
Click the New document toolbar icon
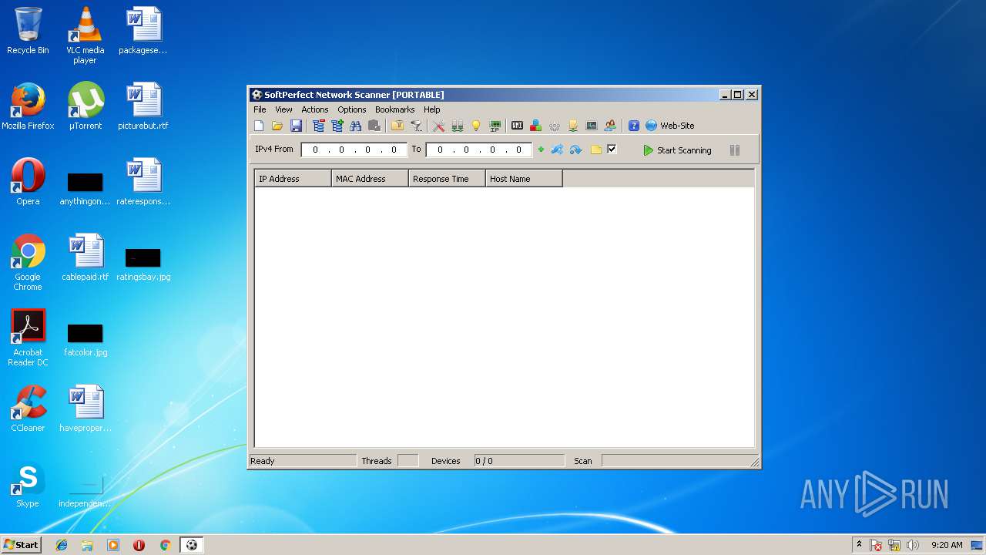[259, 126]
